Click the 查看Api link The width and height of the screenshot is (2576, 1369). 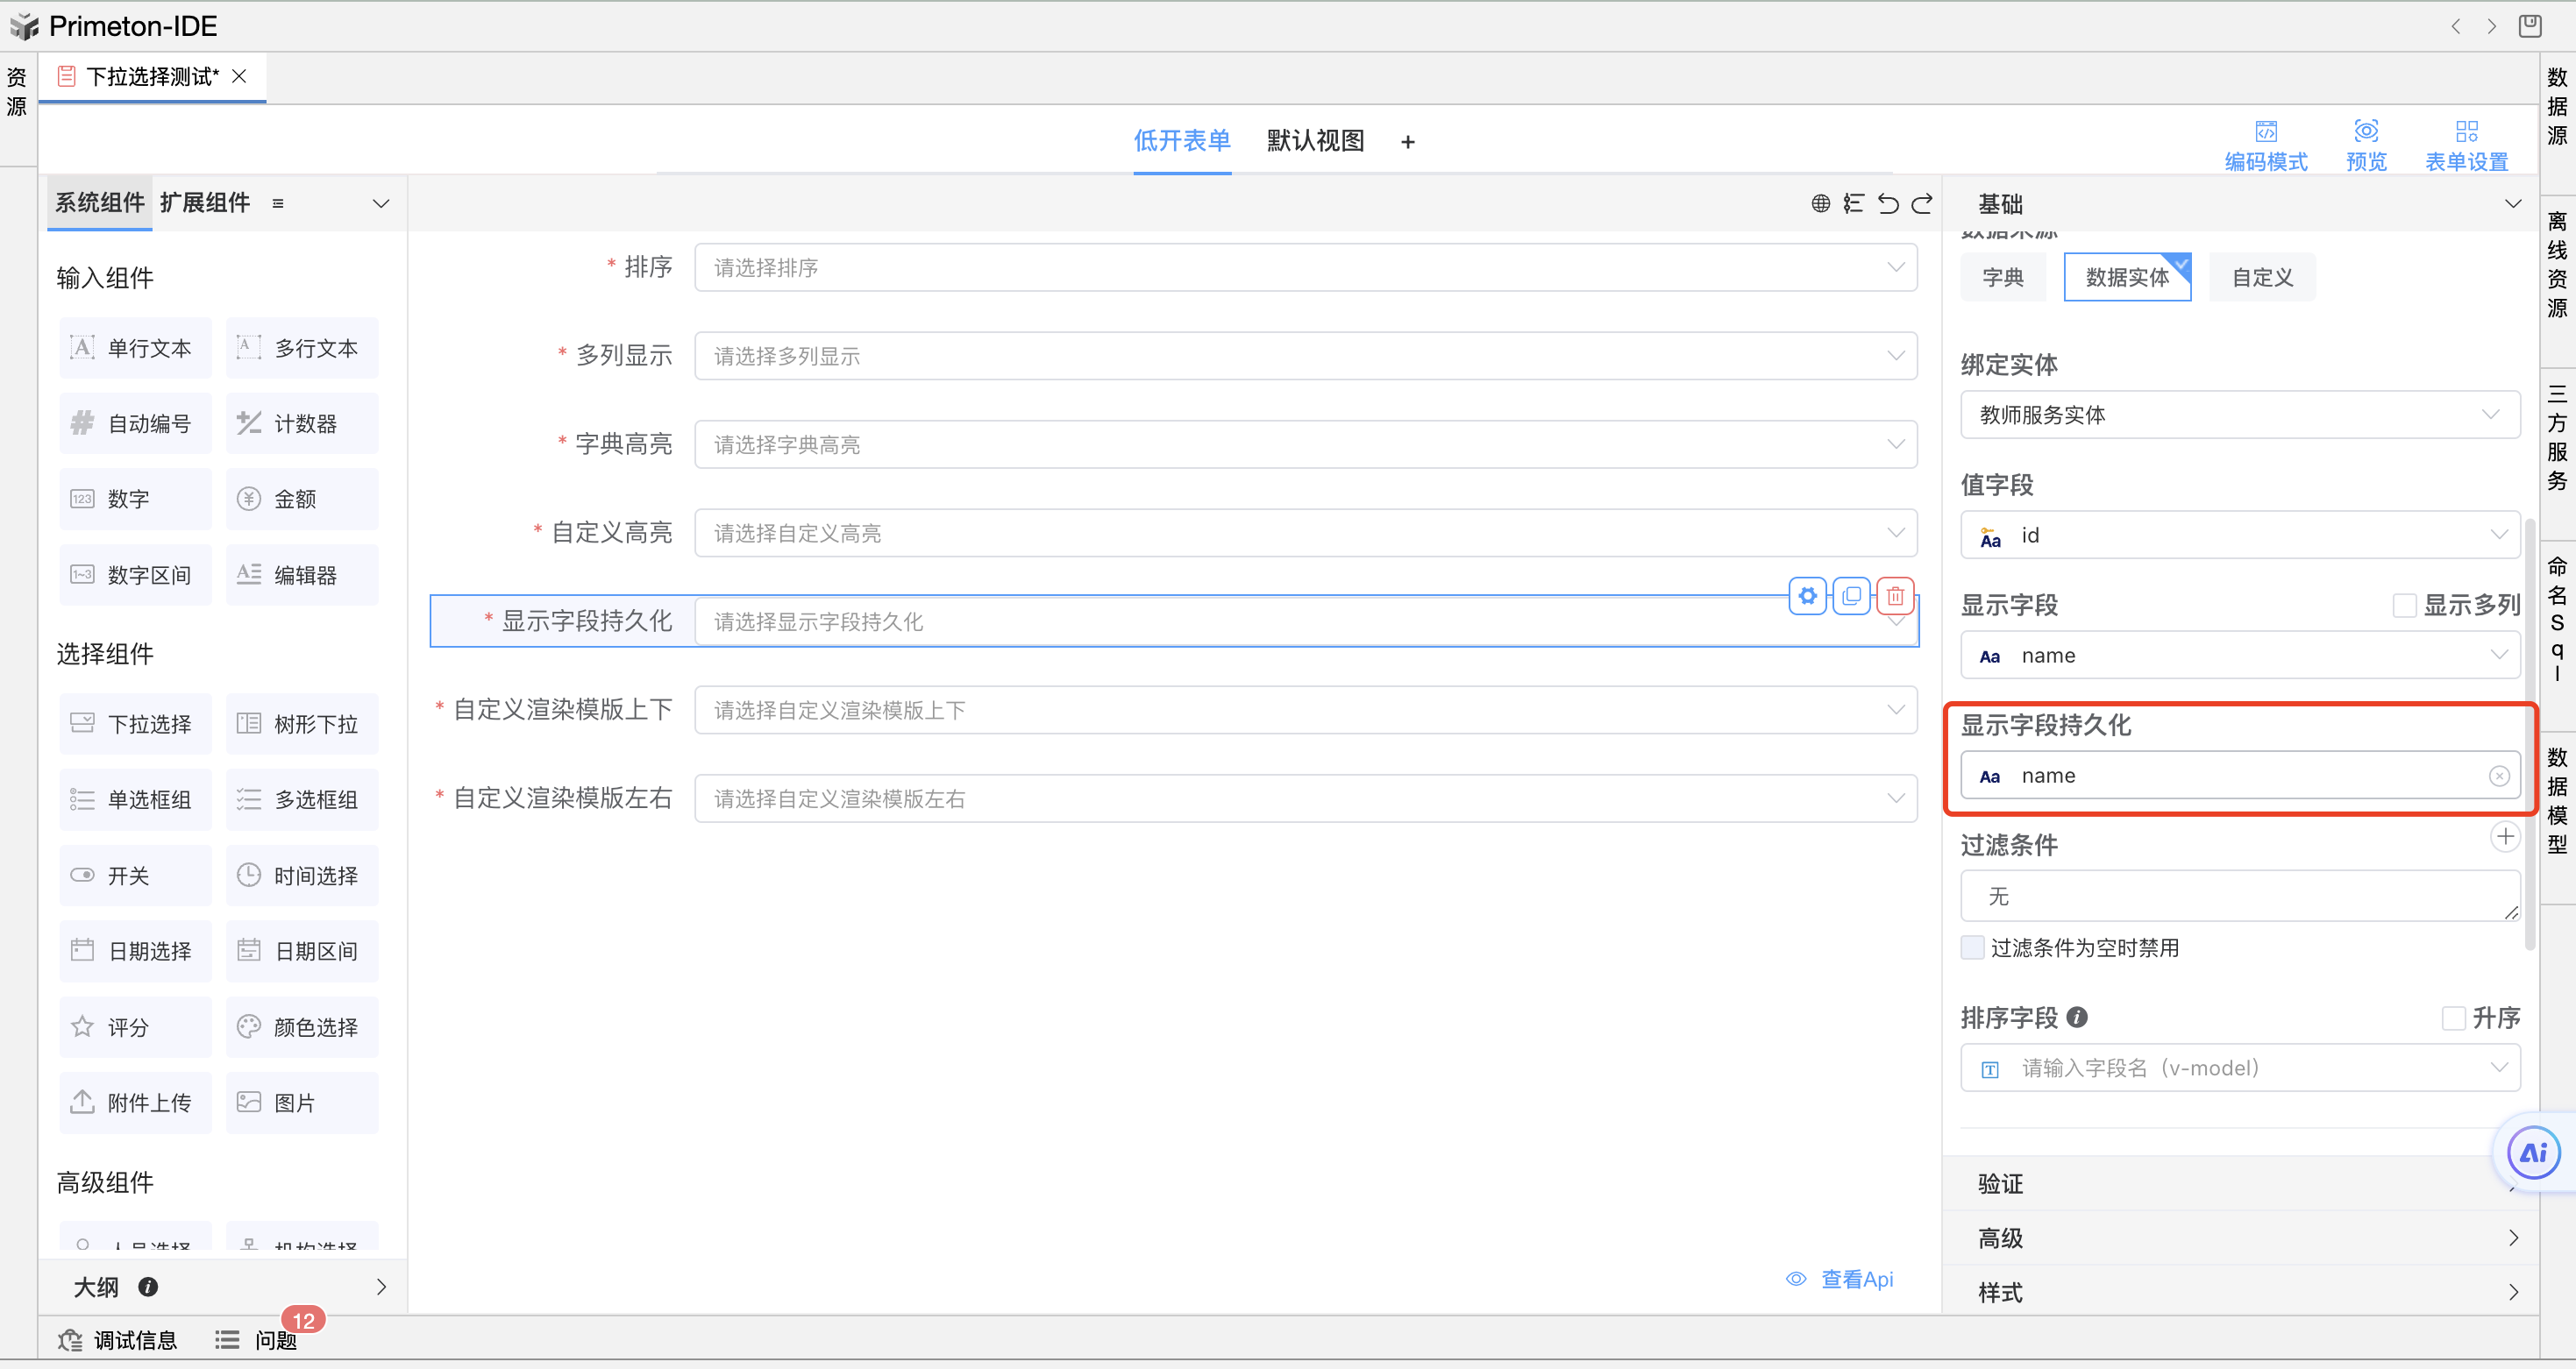pyautogui.click(x=1855, y=1279)
